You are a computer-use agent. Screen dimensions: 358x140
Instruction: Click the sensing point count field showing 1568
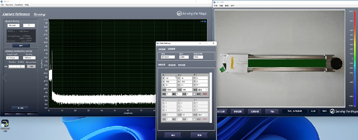pyautogui.click(x=198, y=57)
